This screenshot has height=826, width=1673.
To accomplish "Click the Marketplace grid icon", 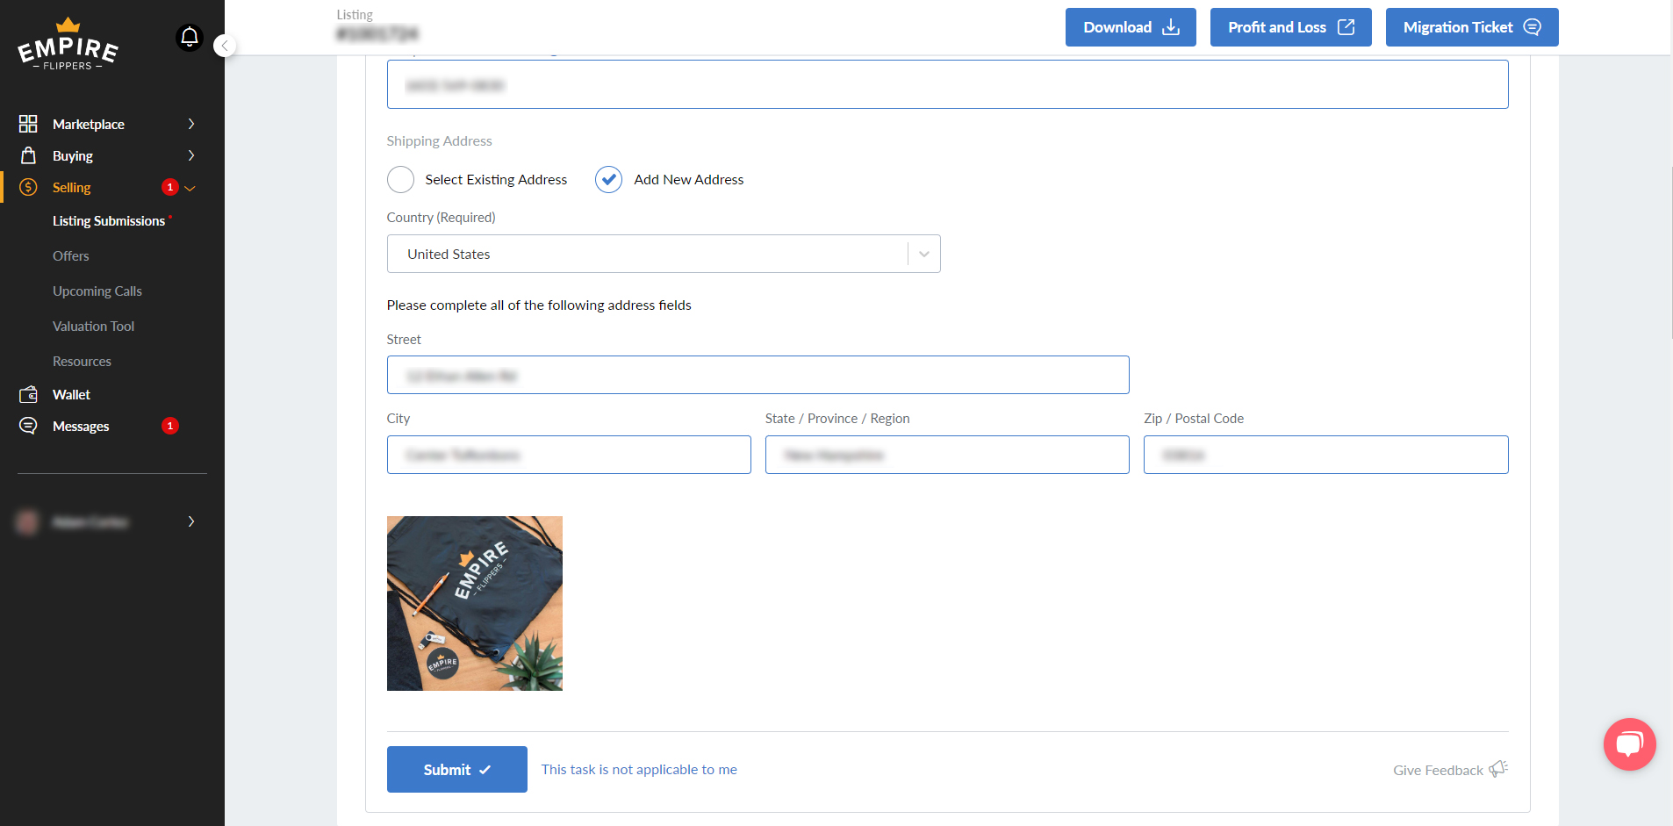I will pyautogui.click(x=28, y=124).
